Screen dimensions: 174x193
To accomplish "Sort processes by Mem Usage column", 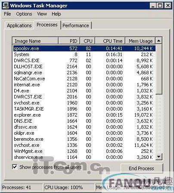I will click(x=140, y=41).
